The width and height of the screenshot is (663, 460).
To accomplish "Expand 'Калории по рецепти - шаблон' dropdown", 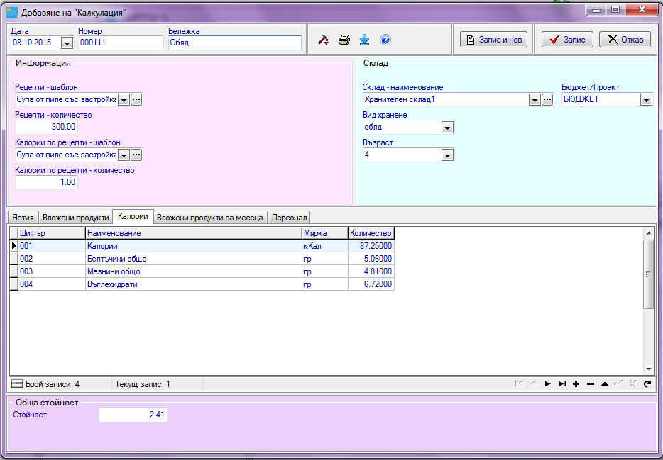I will click(124, 155).
